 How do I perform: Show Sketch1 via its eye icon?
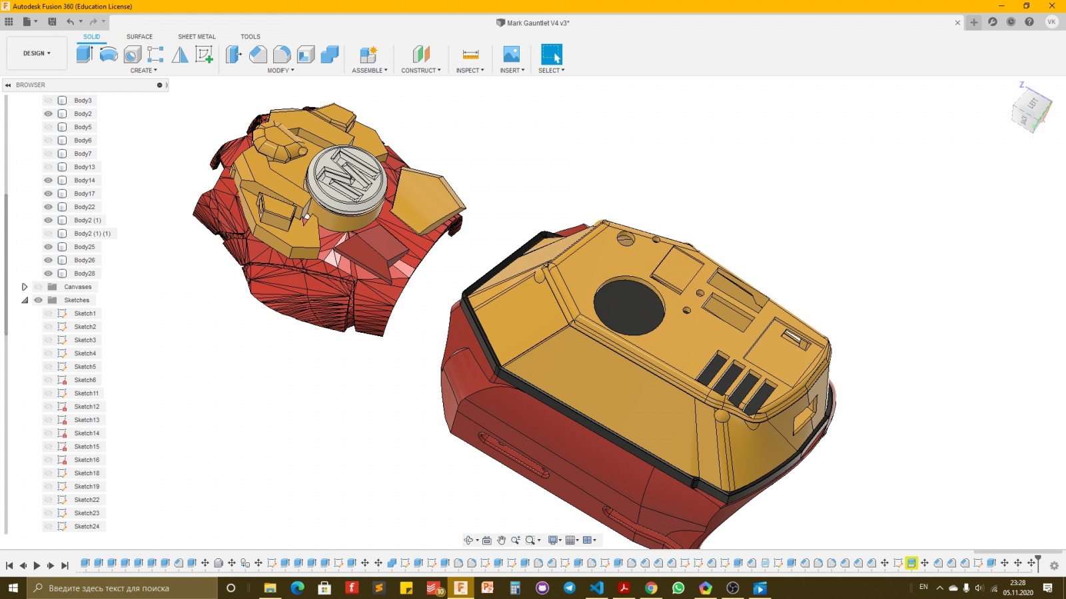49,313
